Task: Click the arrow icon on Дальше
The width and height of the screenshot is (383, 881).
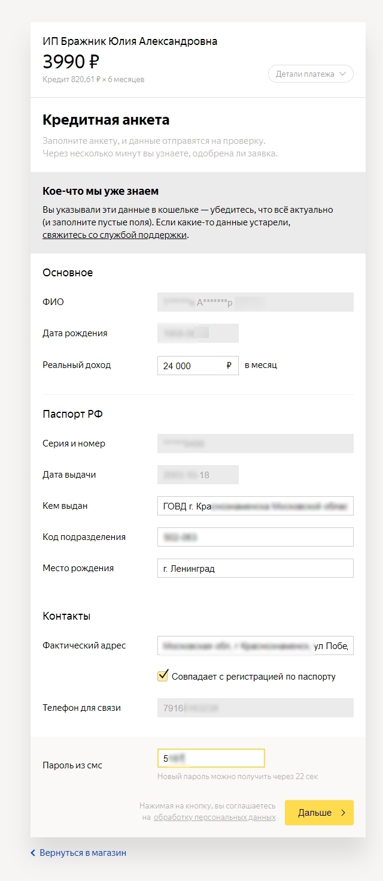Action: pos(343,813)
